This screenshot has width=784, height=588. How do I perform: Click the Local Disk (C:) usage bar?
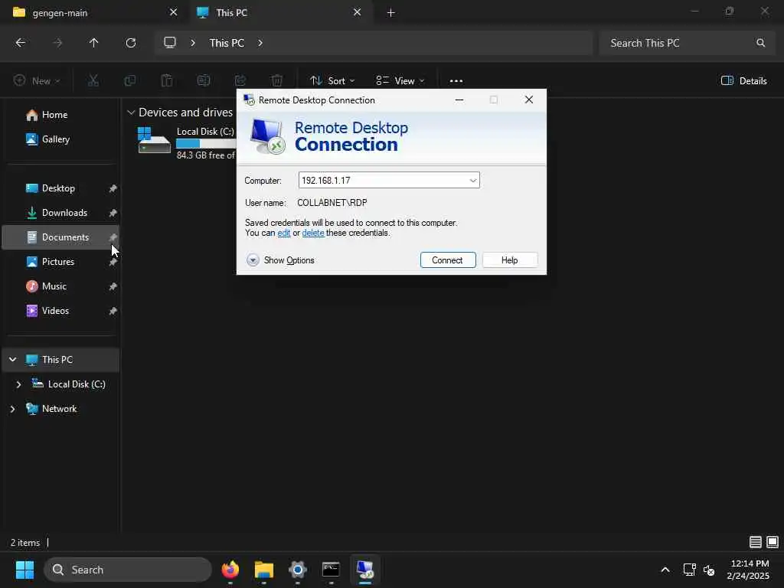pyautogui.click(x=205, y=143)
